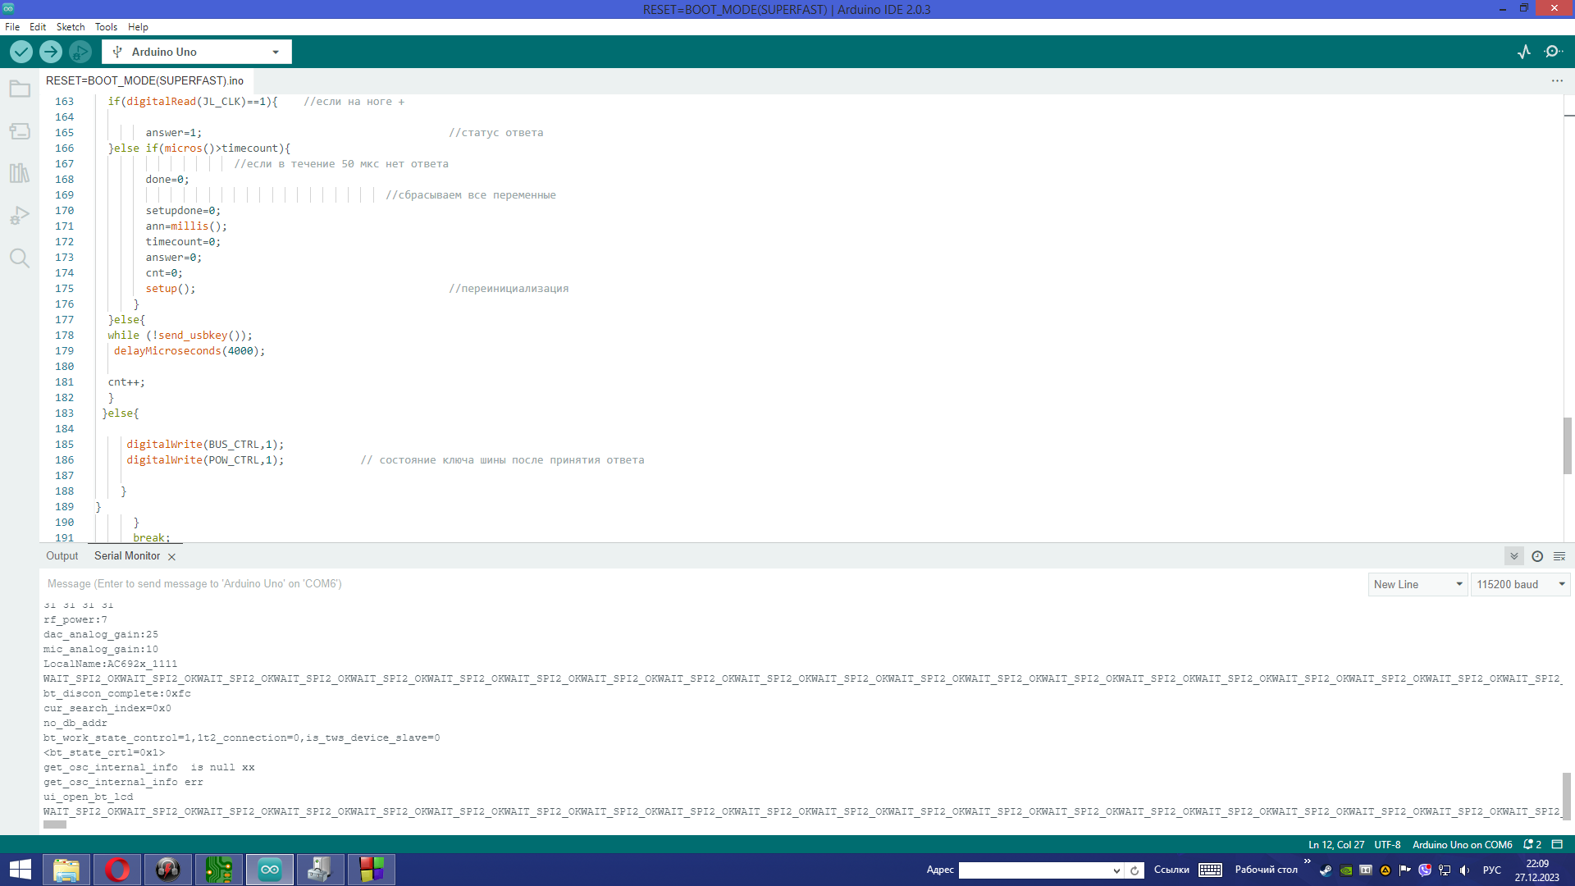Toggle timestamp display in Serial Monitor
Image resolution: width=1575 pixels, height=886 pixels.
click(1537, 556)
